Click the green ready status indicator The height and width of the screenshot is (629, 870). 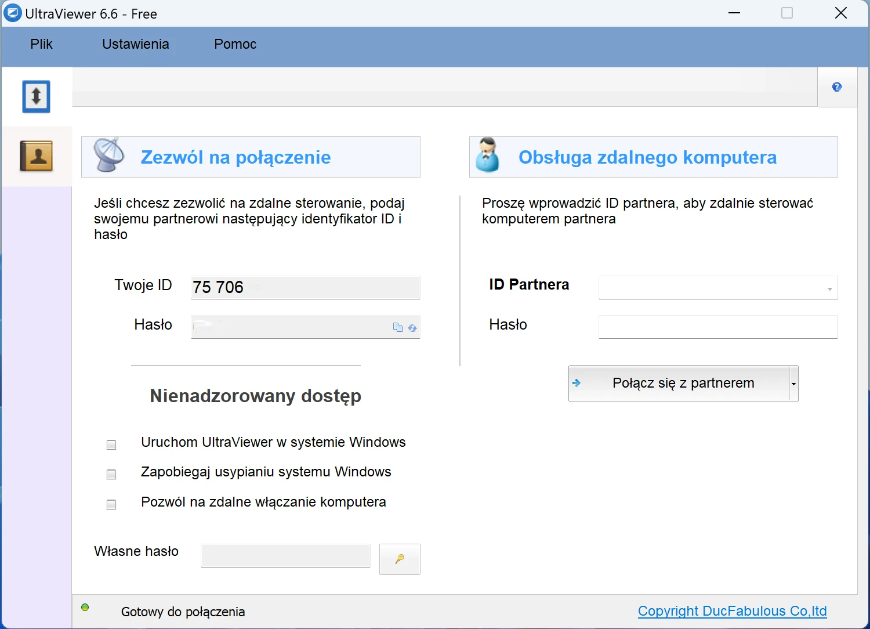pos(85,608)
